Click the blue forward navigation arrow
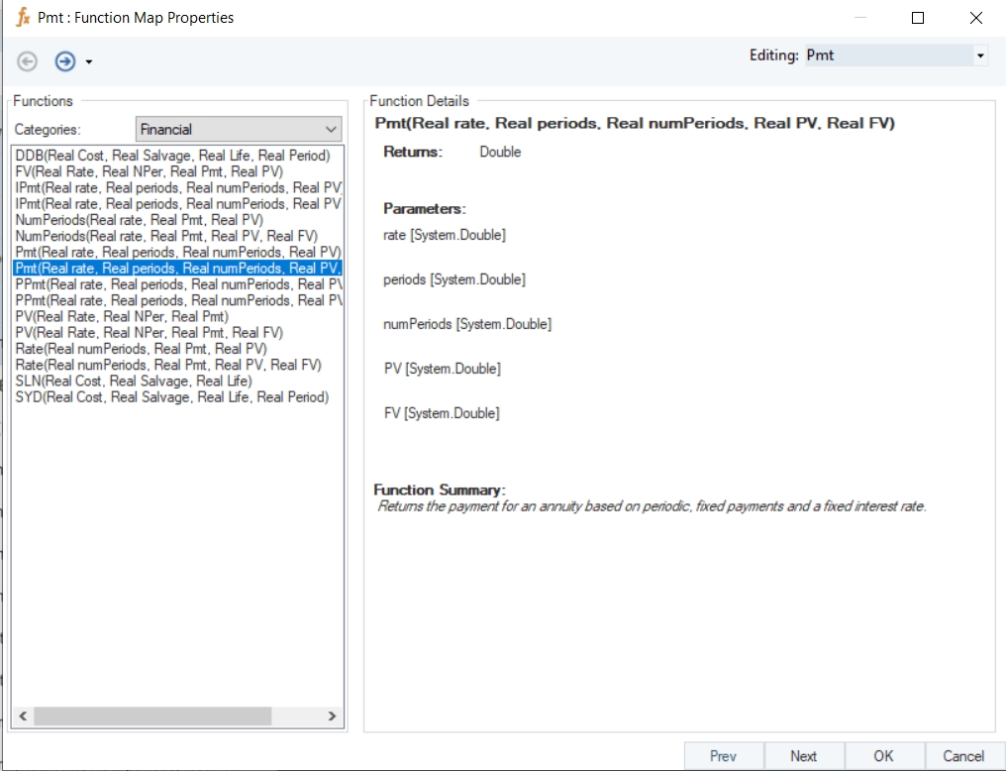The height and width of the screenshot is (771, 1006). pos(65,61)
